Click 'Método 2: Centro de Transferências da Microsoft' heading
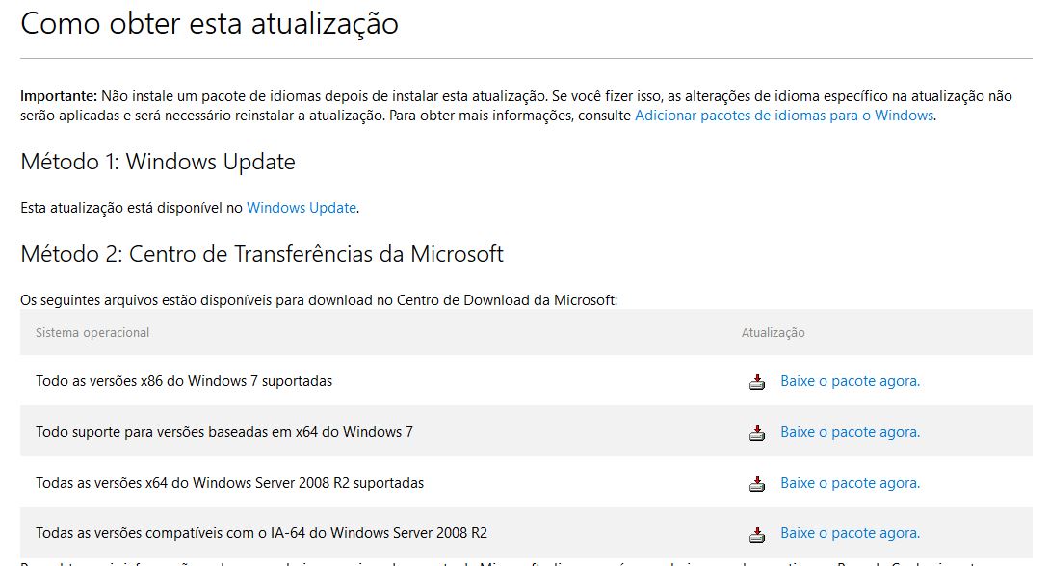 click(262, 254)
